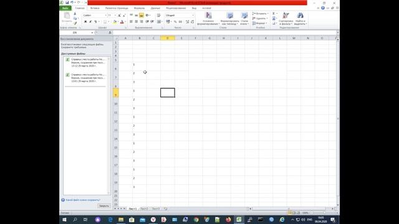The height and width of the screenshot is (224, 399).
Task: Switch to the Page Layout ribbon tab
Action: 117,8
